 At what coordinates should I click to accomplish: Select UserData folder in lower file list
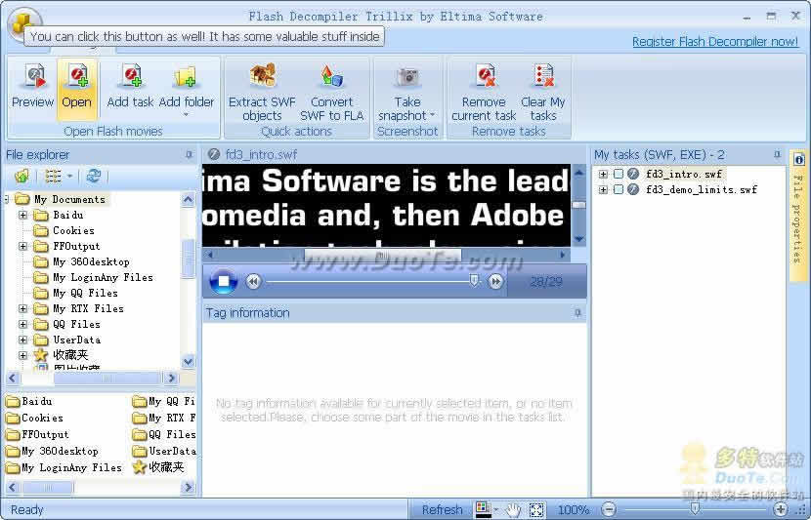tap(164, 451)
